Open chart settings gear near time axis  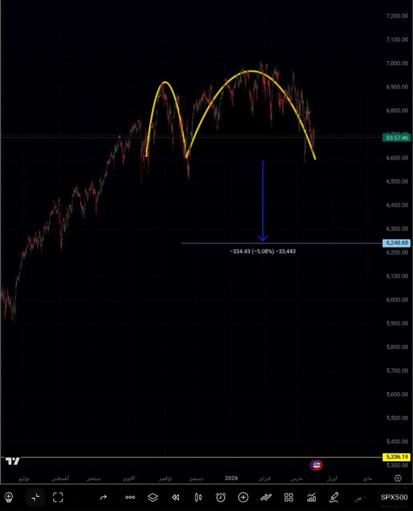(398, 478)
